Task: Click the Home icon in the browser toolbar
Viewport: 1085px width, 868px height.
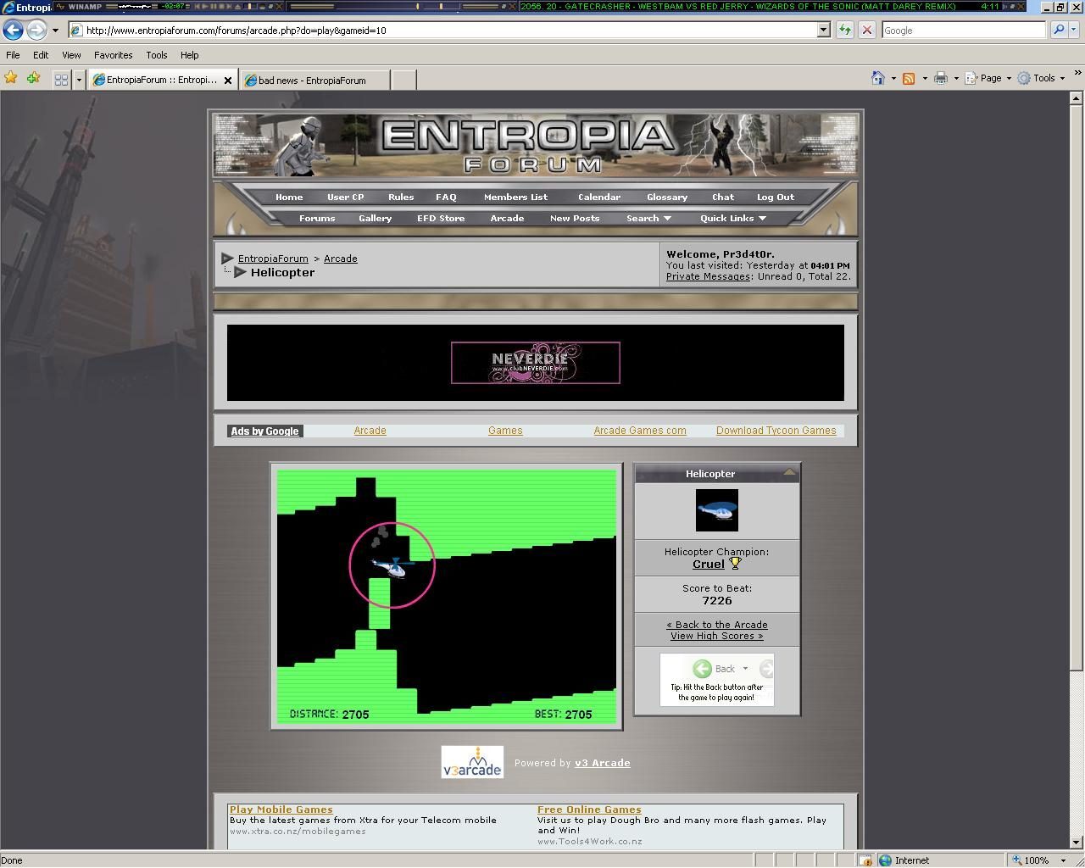Action: (878, 77)
